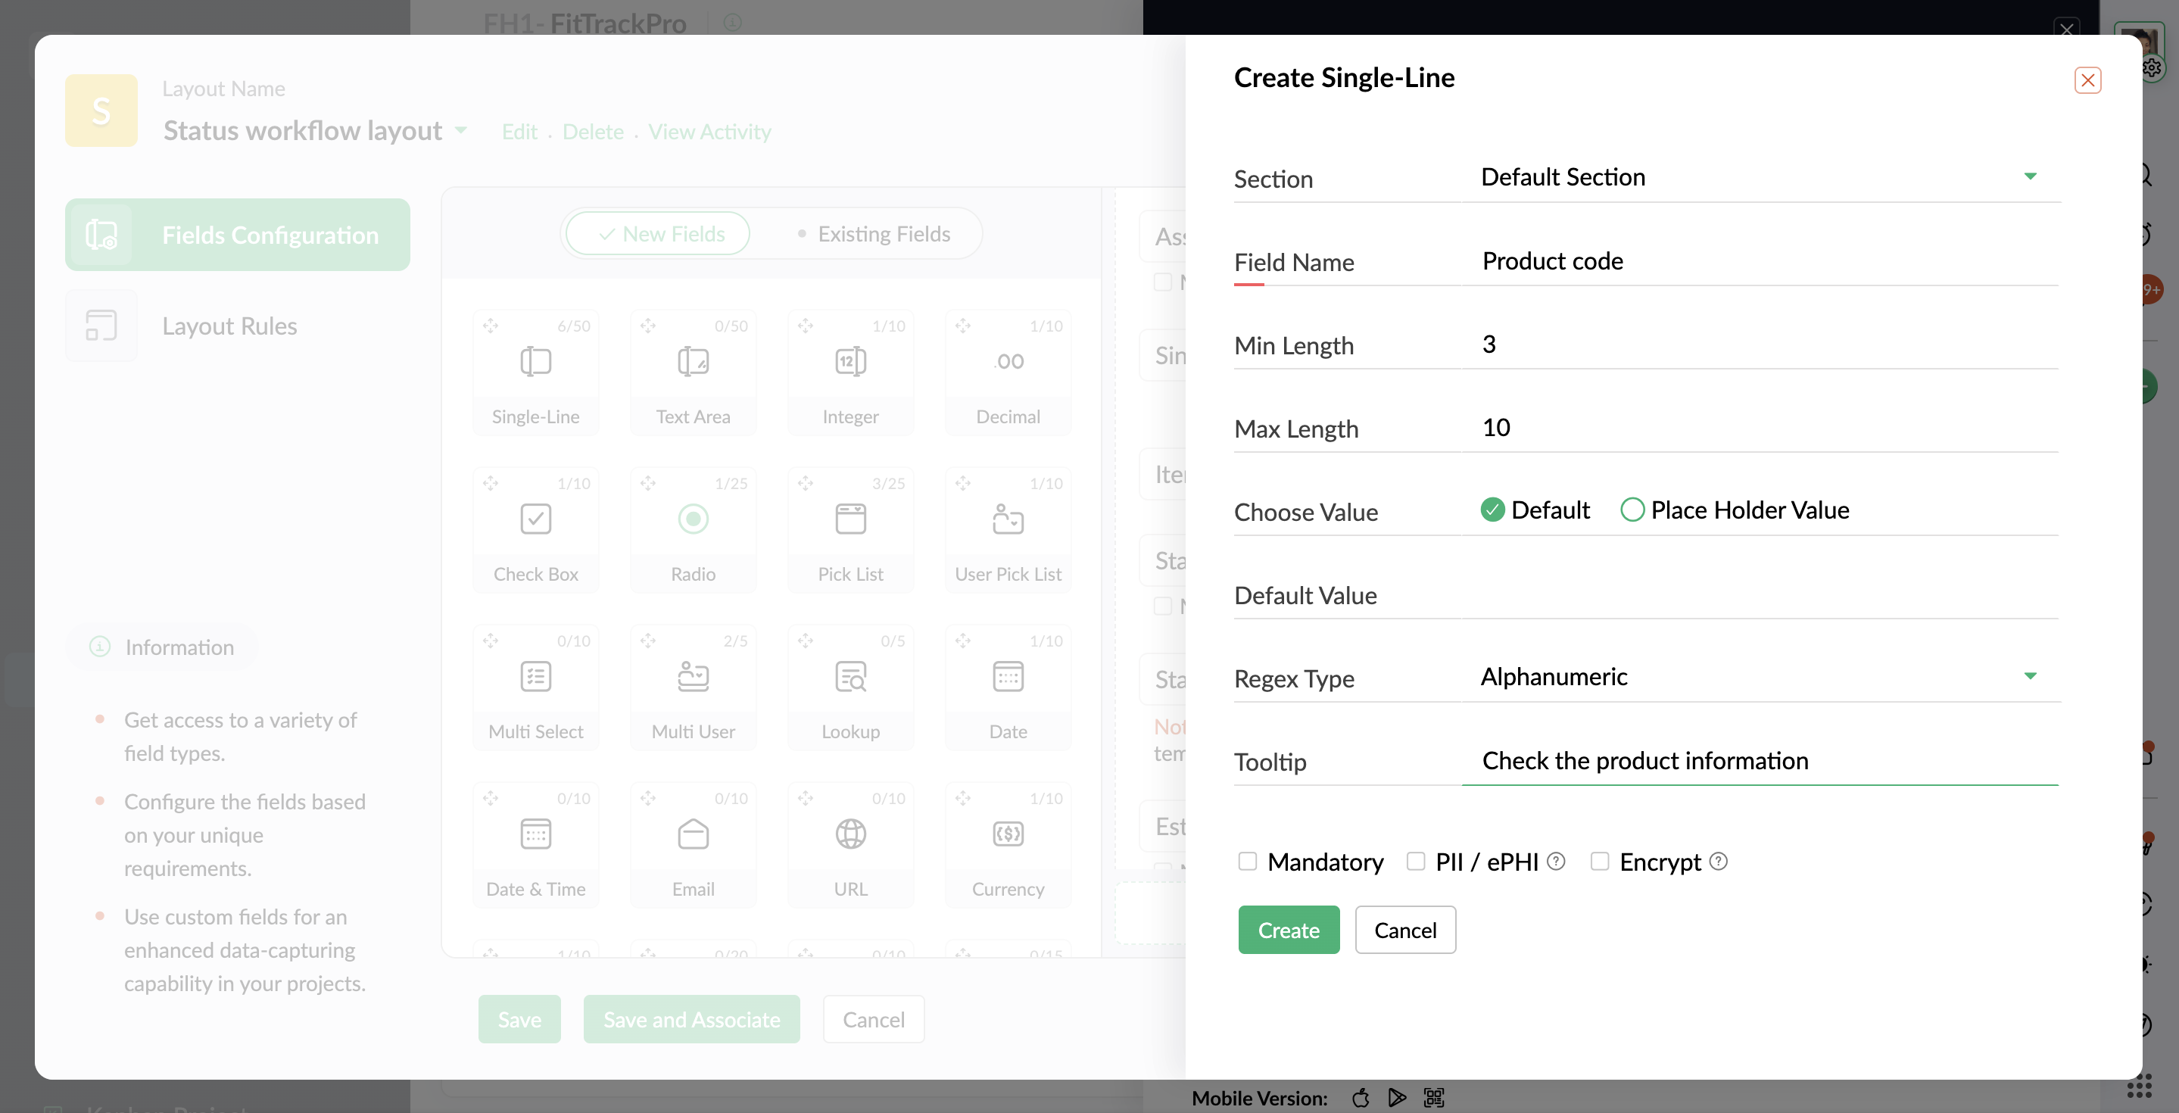Click the Tooltip input field
This screenshot has height=1113, width=2179.
[1761, 760]
